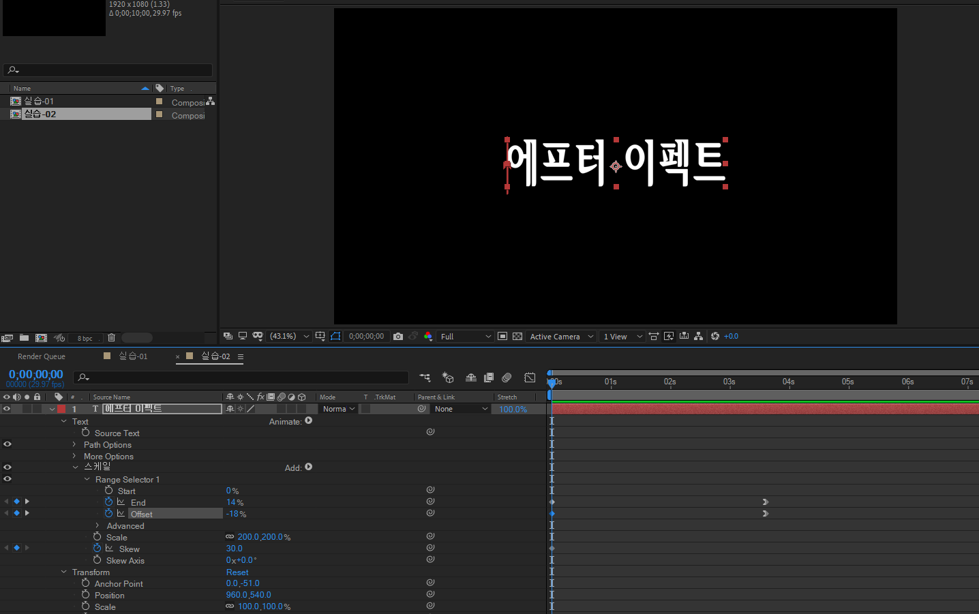Toggle the transparency grid icon in viewer

517,337
